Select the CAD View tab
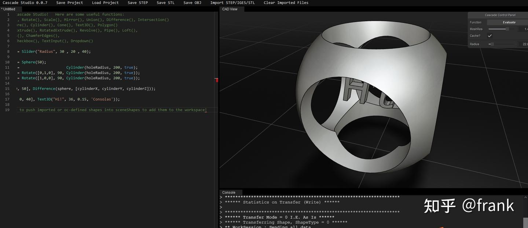The width and height of the screenshot is (528, 228). pos(230,9)
